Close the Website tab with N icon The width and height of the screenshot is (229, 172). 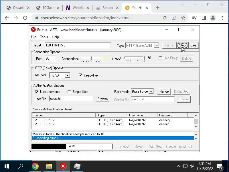88,8
